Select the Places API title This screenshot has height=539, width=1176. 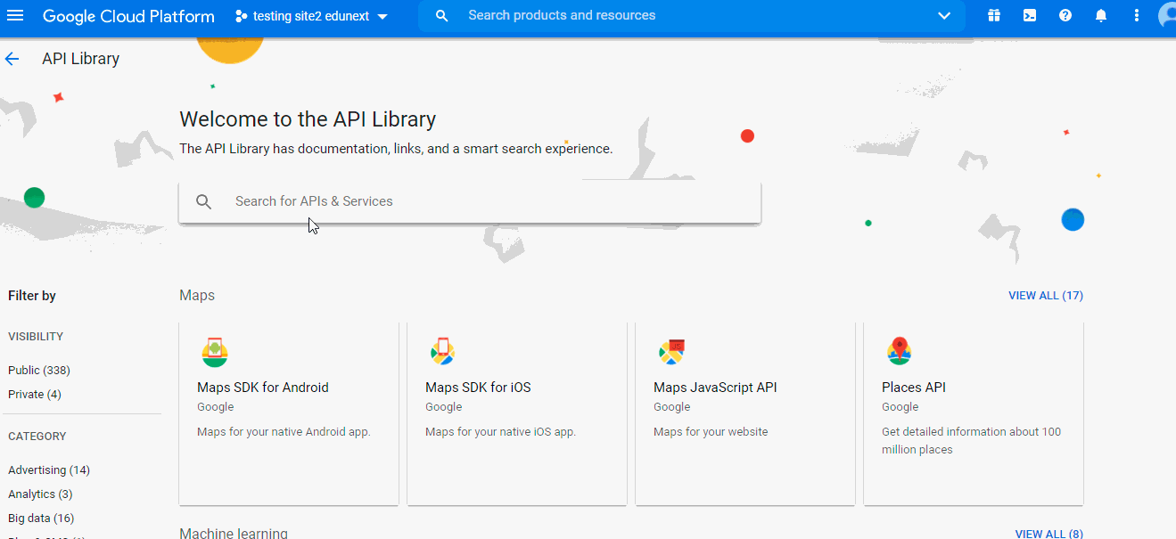914,388
